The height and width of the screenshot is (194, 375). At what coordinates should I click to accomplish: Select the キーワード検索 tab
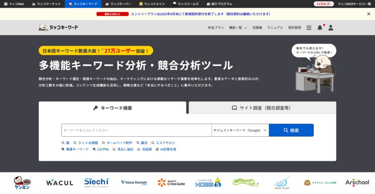[x=112, y=108]
